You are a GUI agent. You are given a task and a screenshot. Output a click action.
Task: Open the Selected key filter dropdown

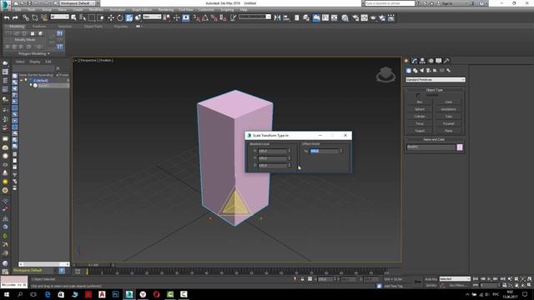click(x=455, y=279)
